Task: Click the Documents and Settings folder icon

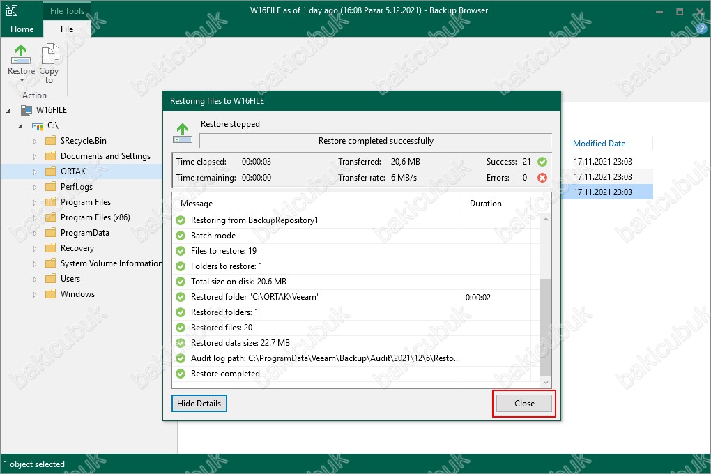Action: click(51, 156)
